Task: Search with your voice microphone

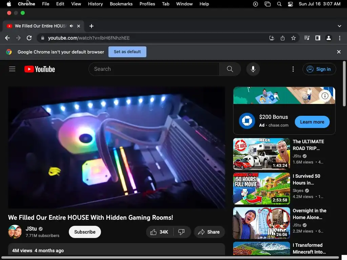Action: 253,69
